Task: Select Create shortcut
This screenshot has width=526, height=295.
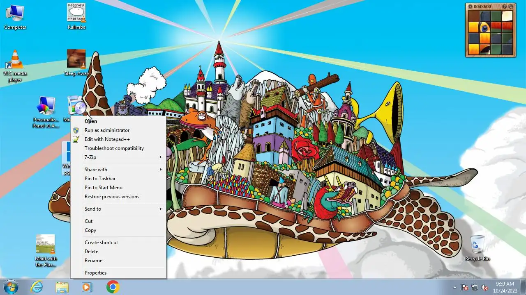Action: tap(118, 243)
